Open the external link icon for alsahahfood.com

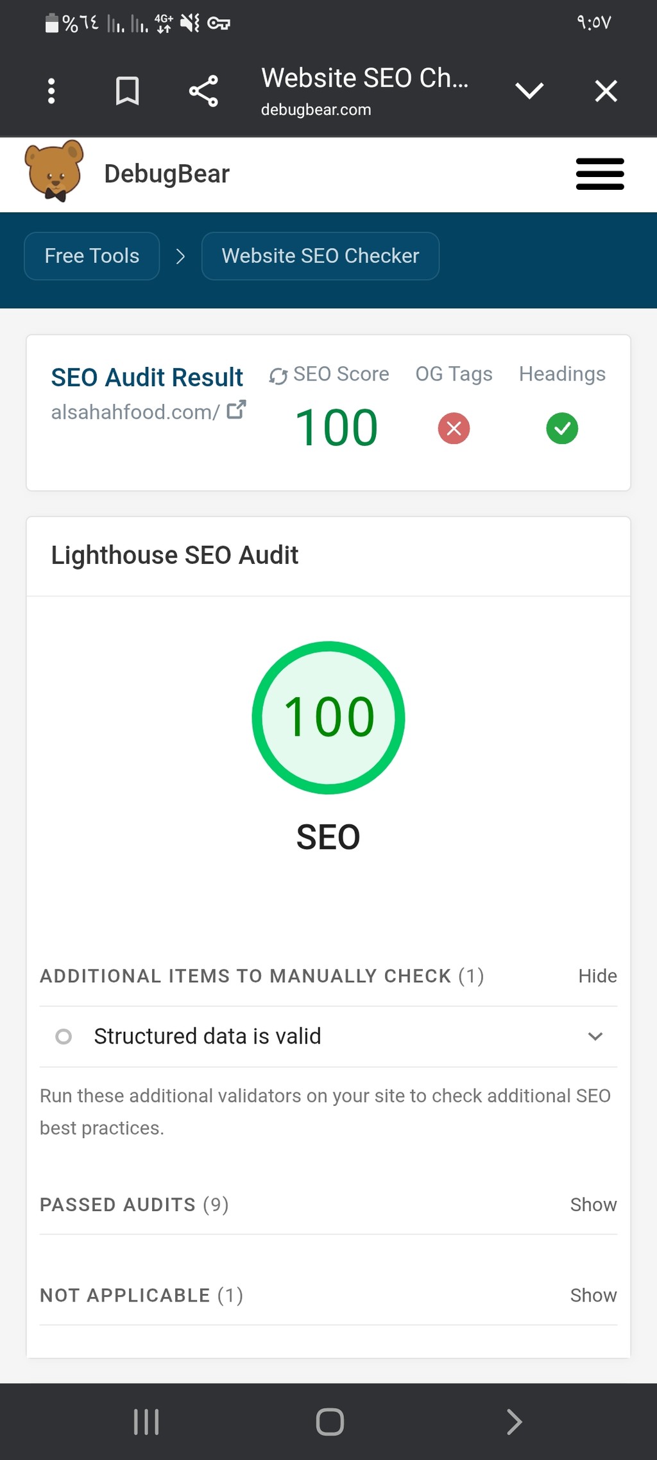click(236, 410)
